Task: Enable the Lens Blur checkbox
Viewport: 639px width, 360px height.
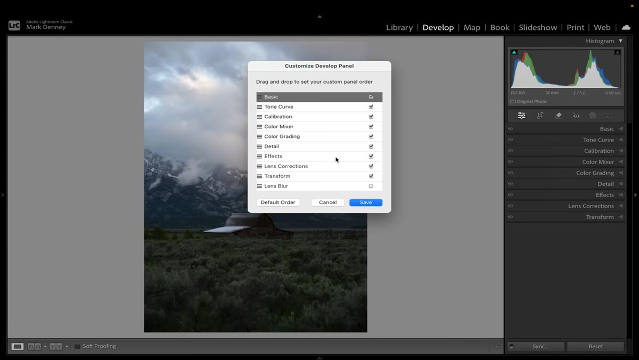Action: pyautogui.click(x=371, y=186)
